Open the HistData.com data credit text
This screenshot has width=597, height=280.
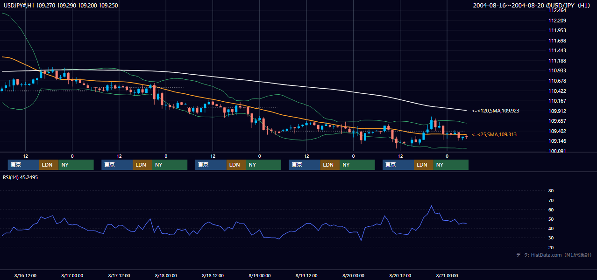(x=554, y=255)
